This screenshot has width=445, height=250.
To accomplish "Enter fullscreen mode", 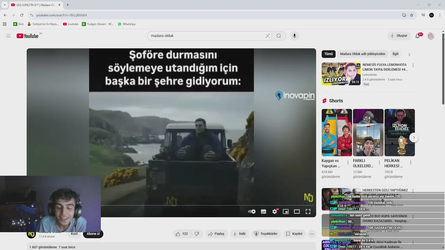I will [x=308, y=211].
